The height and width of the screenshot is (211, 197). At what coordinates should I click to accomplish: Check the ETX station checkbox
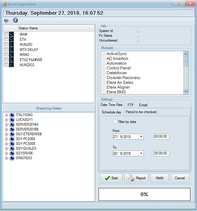6,40
